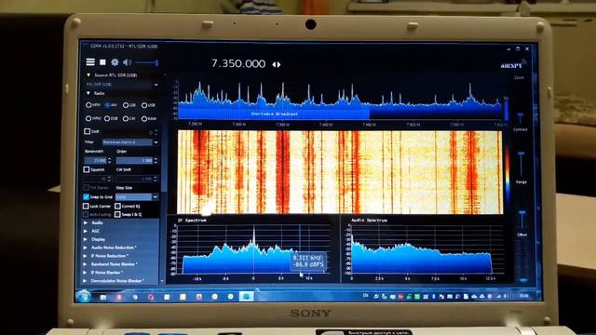Image resolution: width=596 pixels, height=335 pixels.
Task: Adjust the volume slider in top toolbar
Action: coord(146,62)
